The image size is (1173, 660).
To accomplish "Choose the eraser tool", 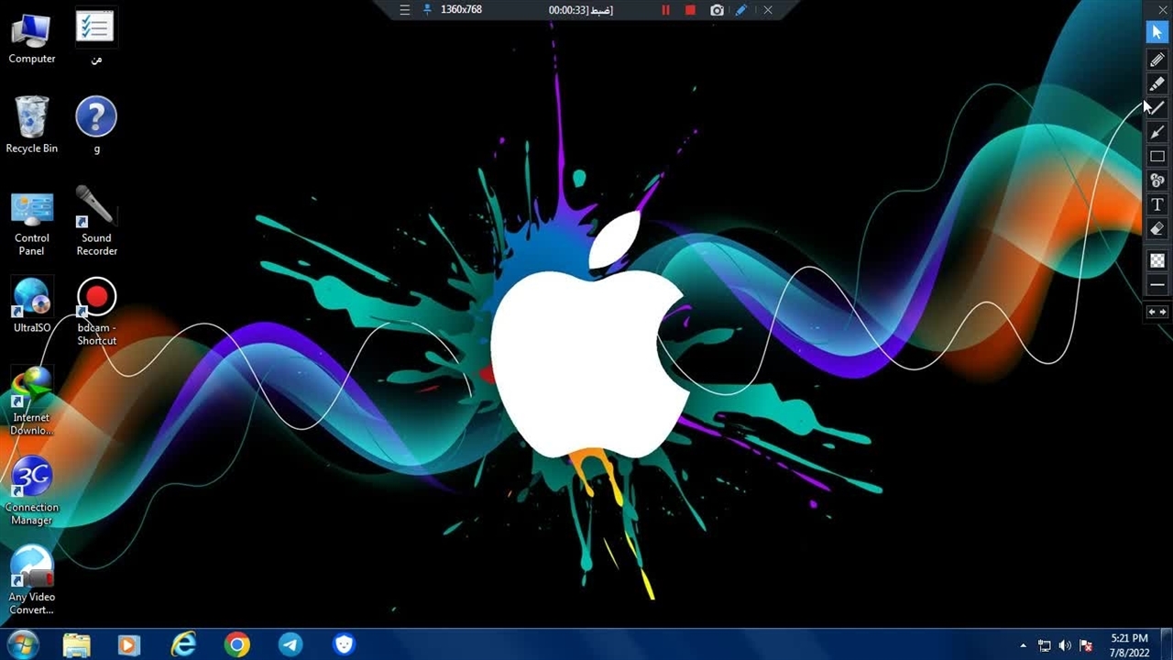I will click(1157, 229).
